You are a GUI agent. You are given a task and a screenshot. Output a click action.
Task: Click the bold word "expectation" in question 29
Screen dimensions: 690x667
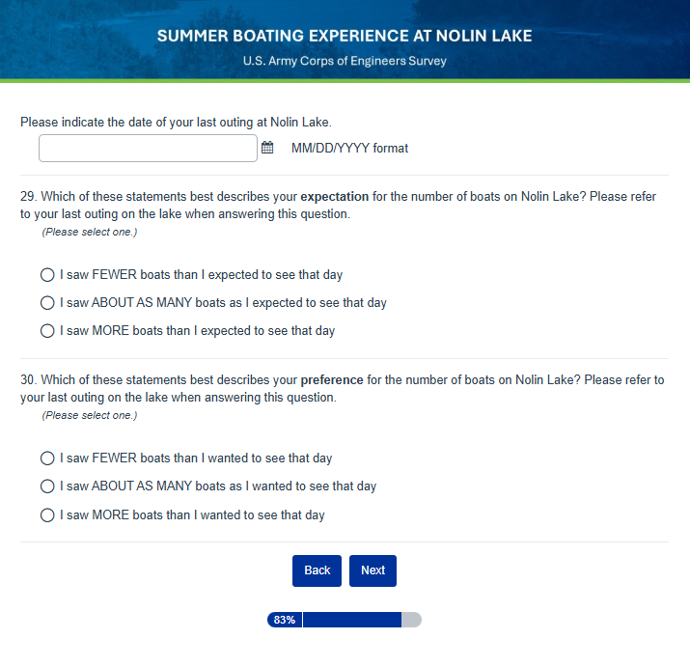(335, 197)
